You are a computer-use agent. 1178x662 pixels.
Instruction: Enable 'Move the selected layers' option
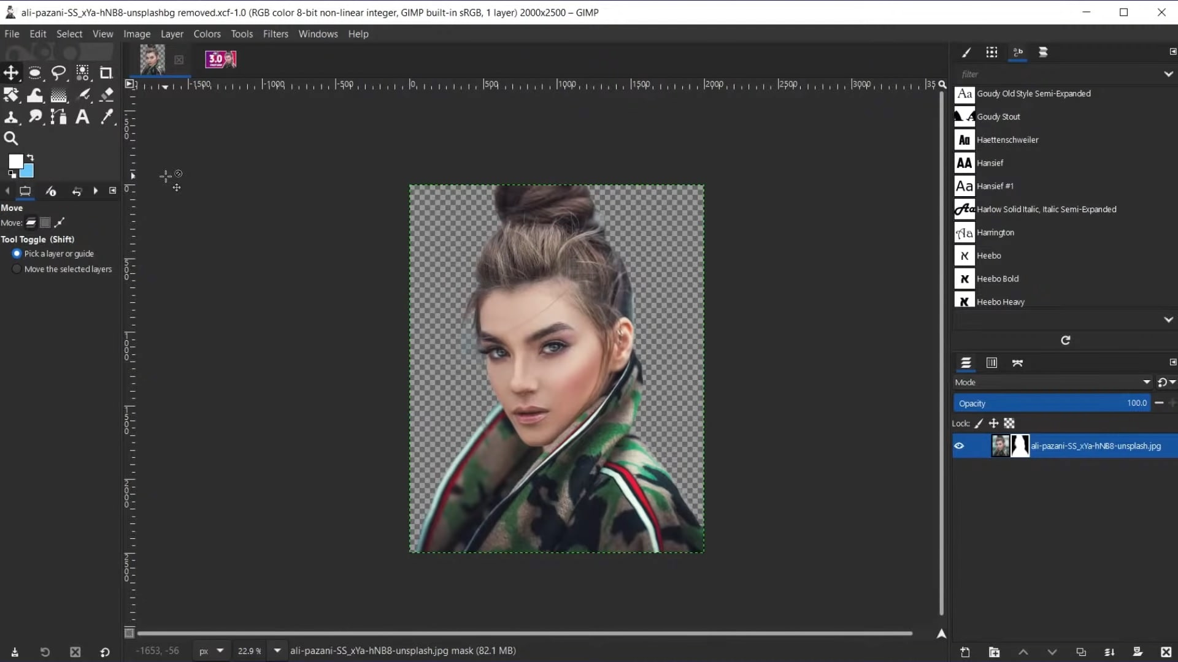tap(17, 269)
